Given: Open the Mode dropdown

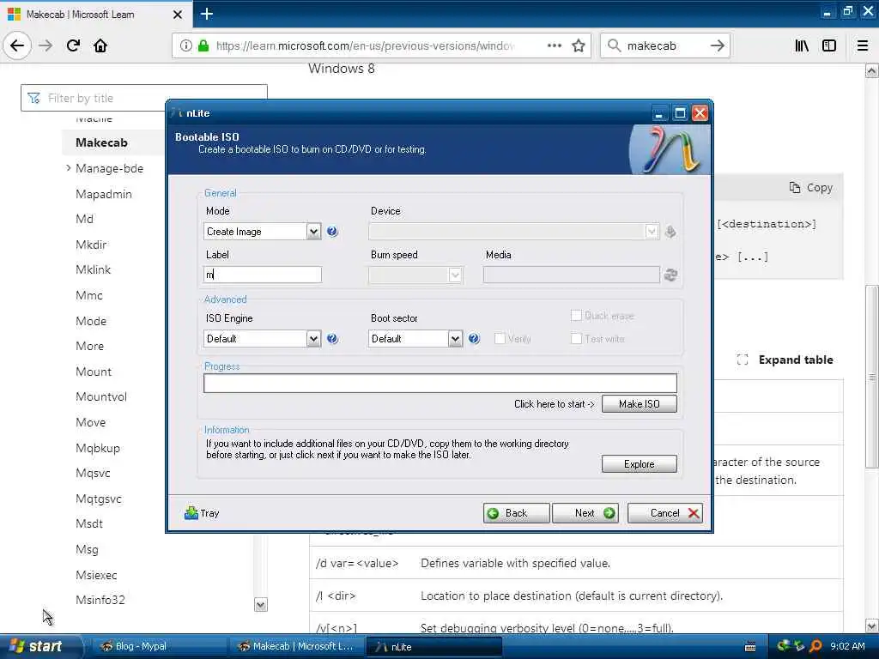Looking at the screenshot, I should point(313,232).
